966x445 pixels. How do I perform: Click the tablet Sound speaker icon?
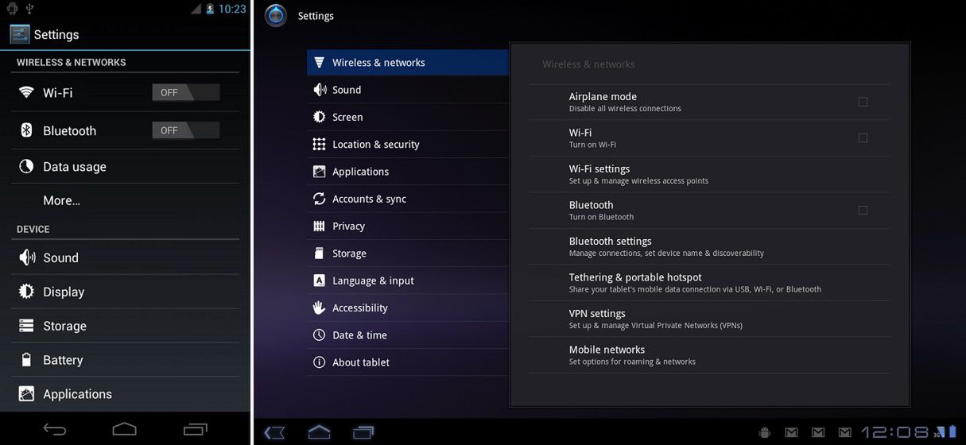click(319, 90)
